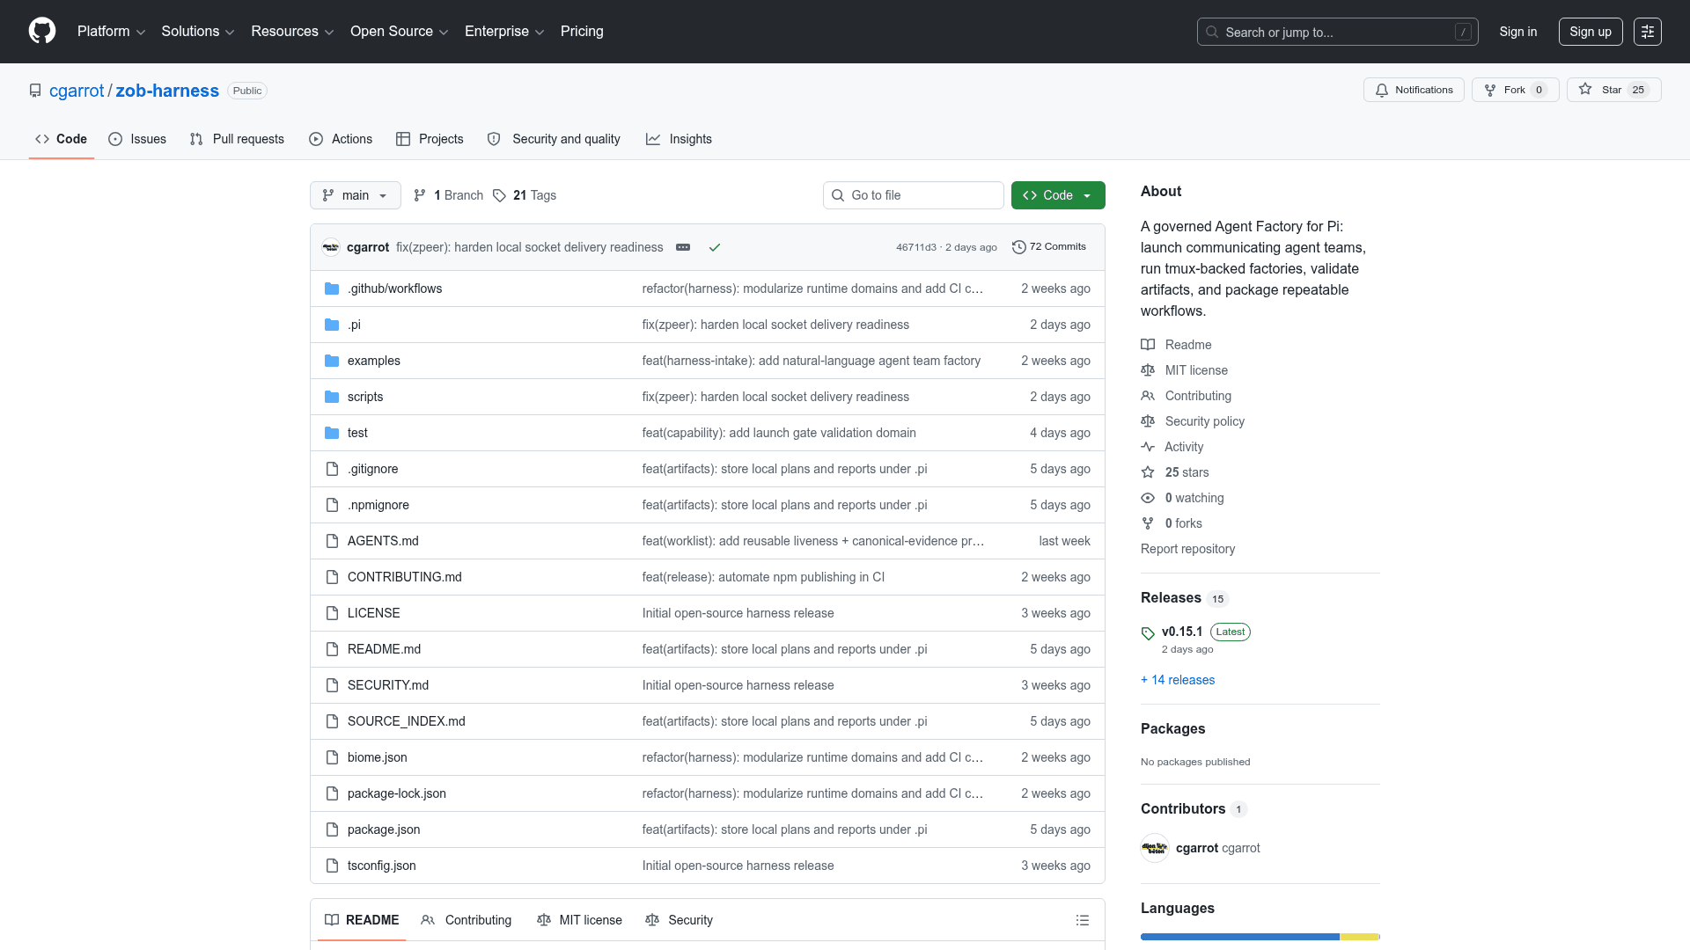Click the yellow segment of Languages bar
Image resolution: width=1690 pixels, height=950 pixels.
point(1358,937)
